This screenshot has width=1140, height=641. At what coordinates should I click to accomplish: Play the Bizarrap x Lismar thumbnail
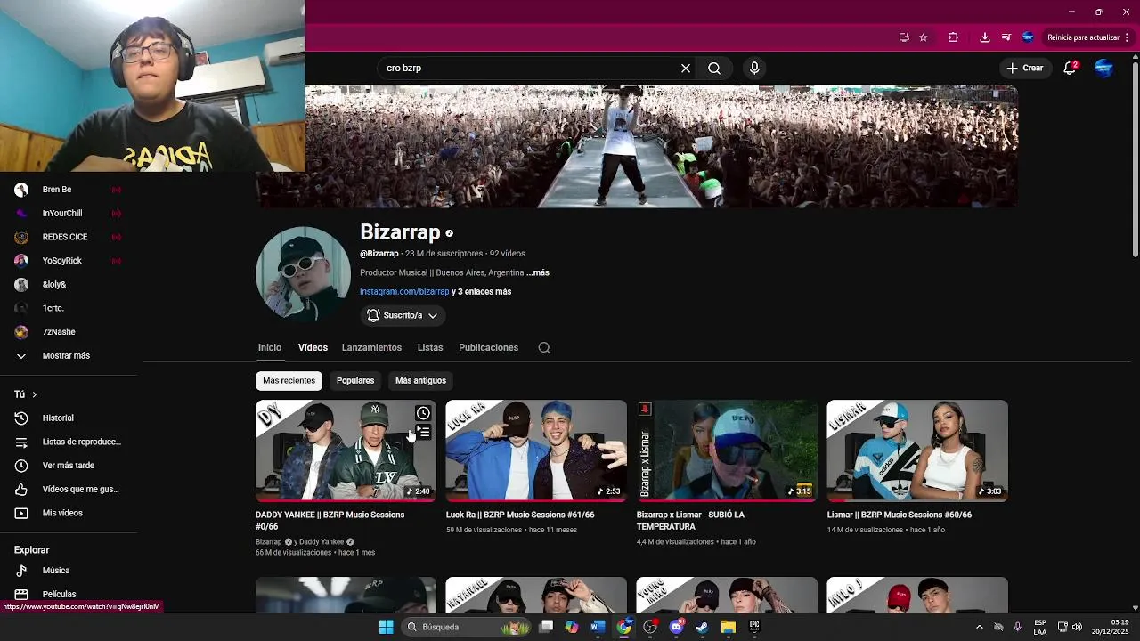point(727,450)
